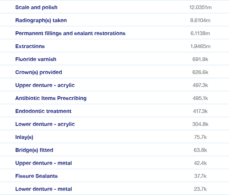
Task: Click 'Upper denture - acrylic' label
Action: 45,85
